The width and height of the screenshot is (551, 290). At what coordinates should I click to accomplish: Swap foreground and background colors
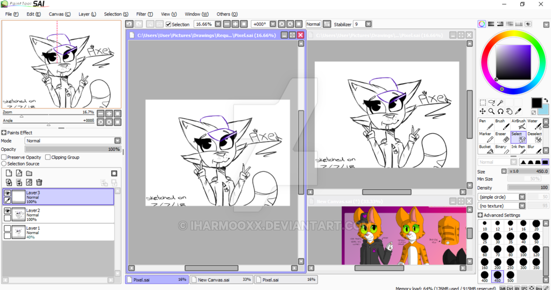tap(546, 100)
